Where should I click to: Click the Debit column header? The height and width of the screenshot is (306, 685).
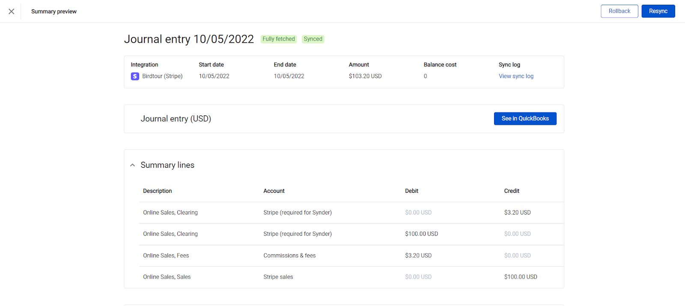pyautogui.click(x=412, y=191)
